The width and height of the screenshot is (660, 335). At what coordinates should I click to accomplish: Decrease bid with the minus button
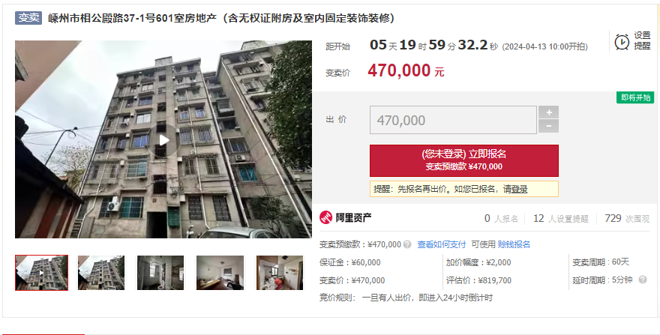click(548, 126)
